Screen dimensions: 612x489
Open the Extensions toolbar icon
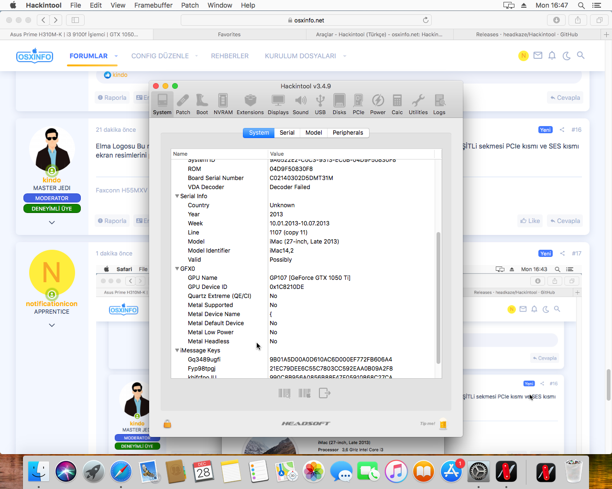point(250,104)
